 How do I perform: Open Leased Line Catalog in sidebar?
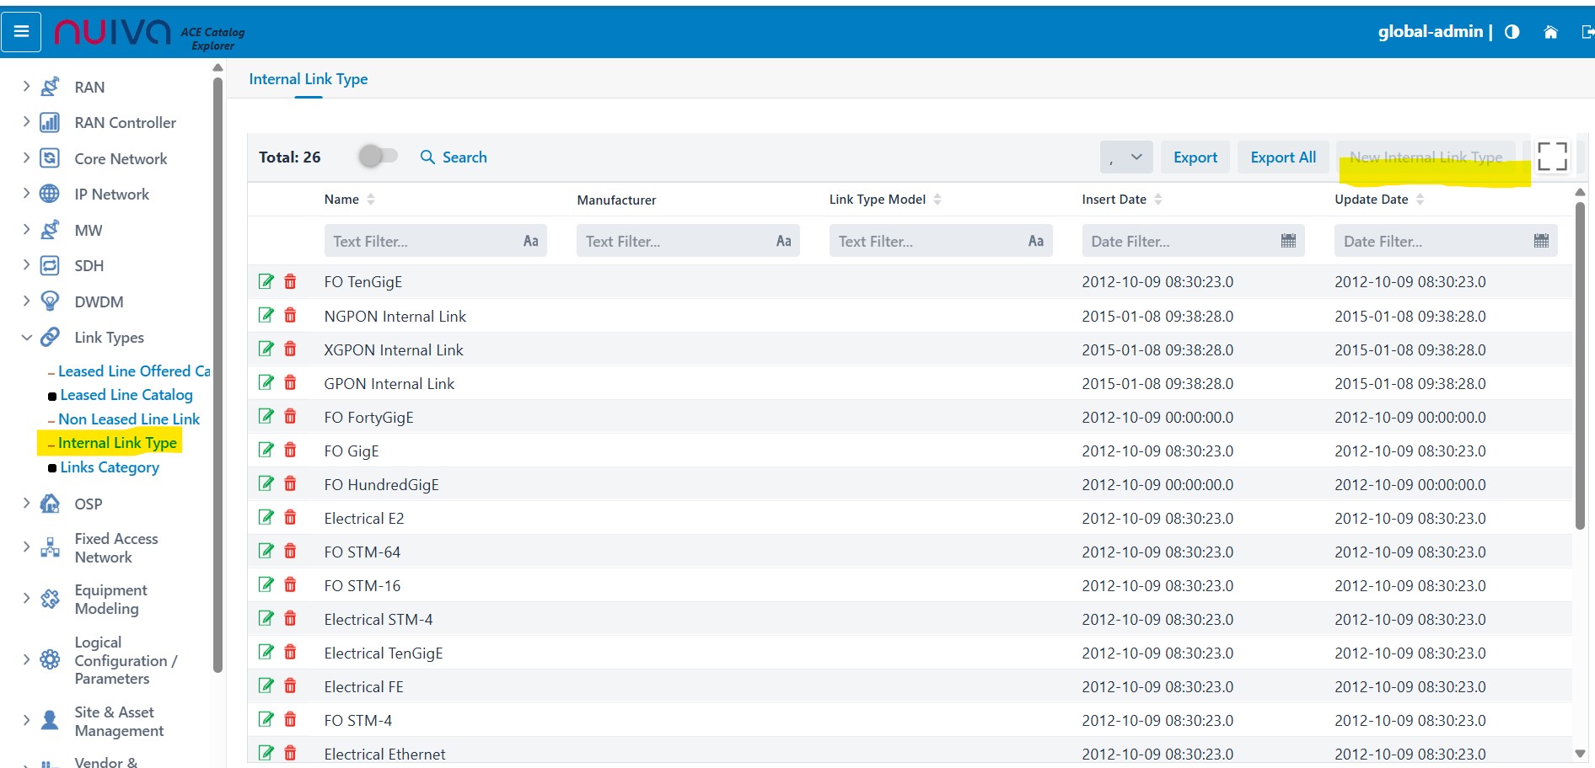click(x=126, y=395)
